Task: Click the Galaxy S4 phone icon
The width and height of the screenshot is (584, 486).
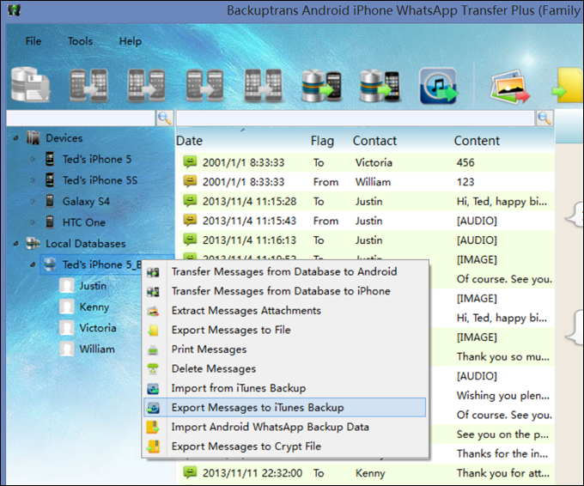Action: coord(50,201)
